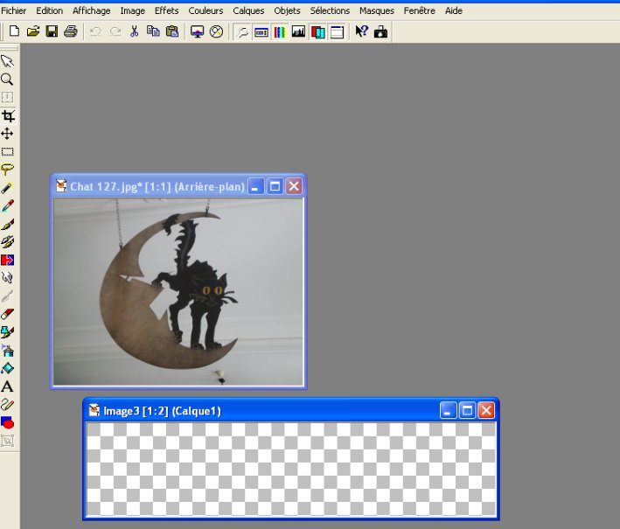Select the Freehand lasso tool
620x529 pixels.
[8, 170]
